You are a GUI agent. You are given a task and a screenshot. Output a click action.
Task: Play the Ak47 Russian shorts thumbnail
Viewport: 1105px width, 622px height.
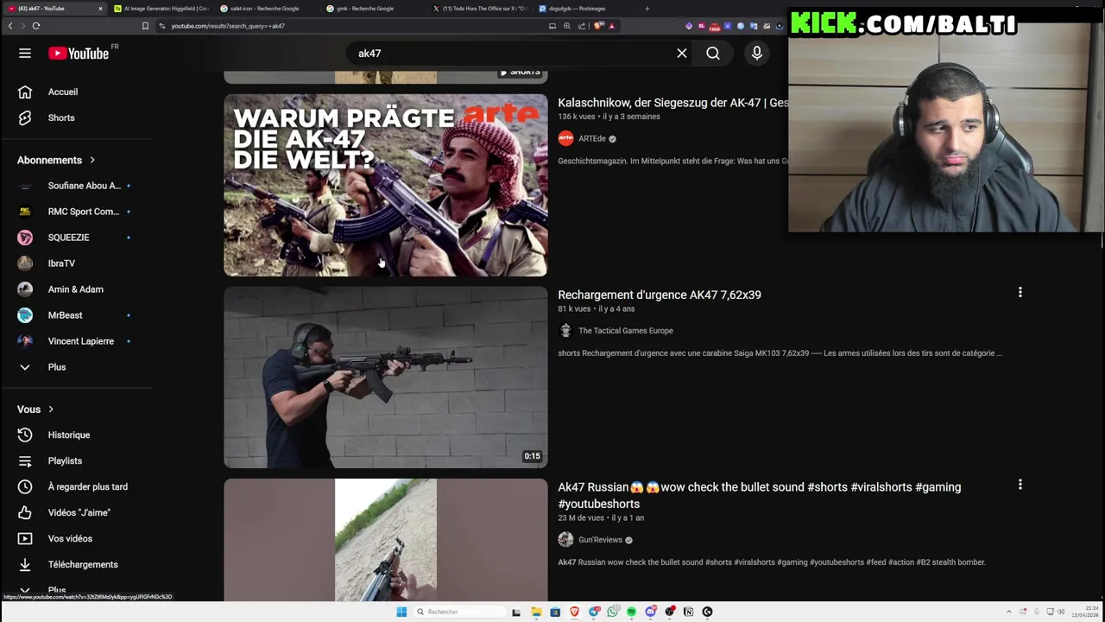(x=386, y=540)
